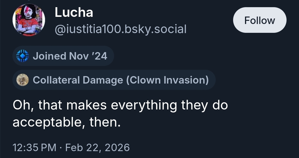Click the word "Joined" in the badge
The image size is (299, 158).
(49, 56)
